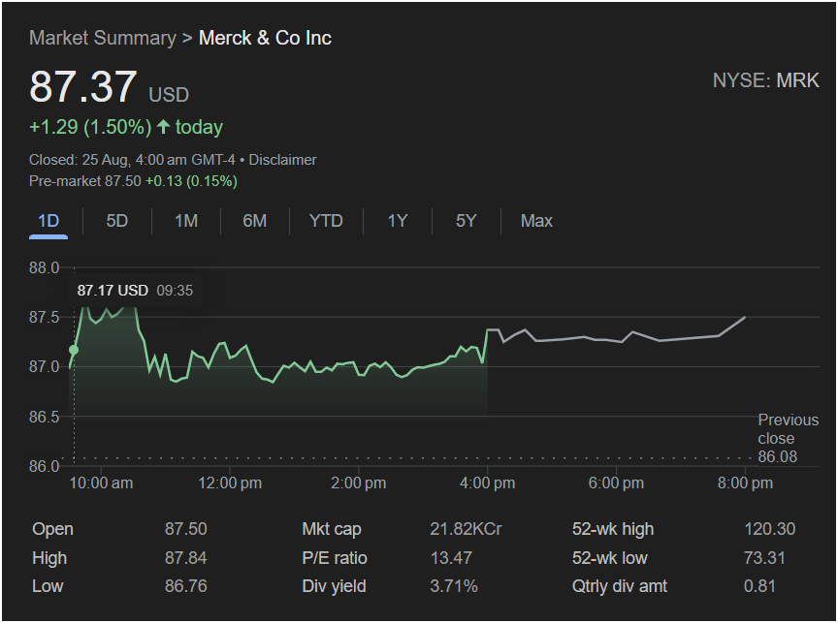View the 5Y price history
Image resolution: width=838 pixels, height=623 pixels.
(467, 221)
